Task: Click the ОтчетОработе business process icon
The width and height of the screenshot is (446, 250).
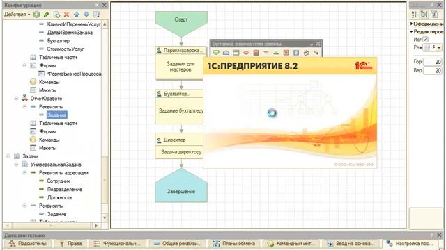Action: click(25, 99)
